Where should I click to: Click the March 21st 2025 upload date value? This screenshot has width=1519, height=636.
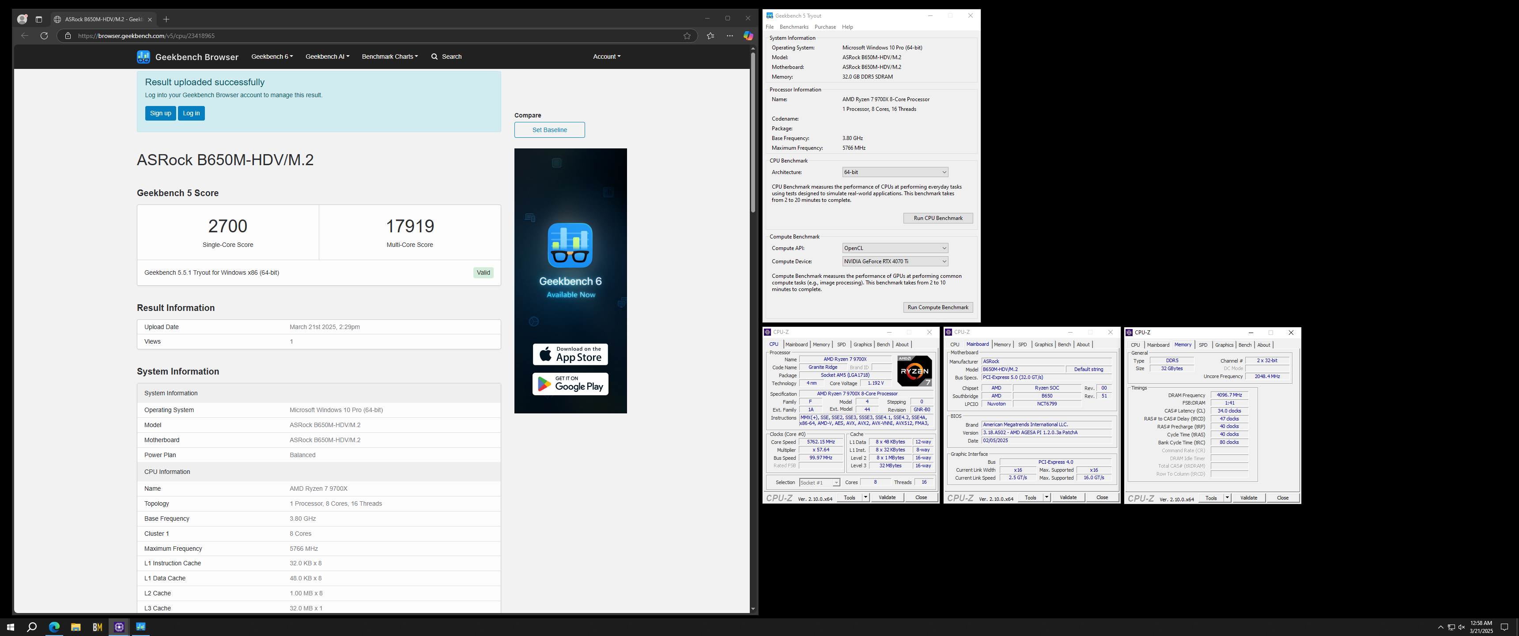click(325, 327)
